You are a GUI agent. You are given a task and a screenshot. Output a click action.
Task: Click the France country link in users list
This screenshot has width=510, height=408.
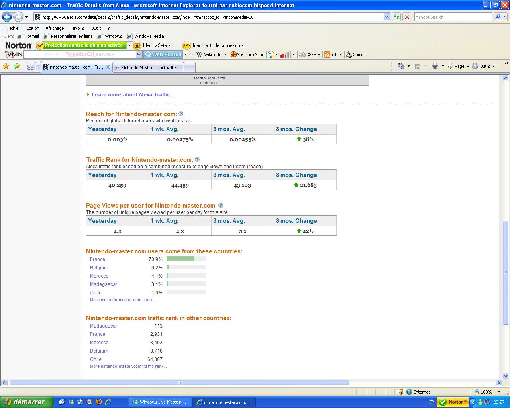(98, 259)
